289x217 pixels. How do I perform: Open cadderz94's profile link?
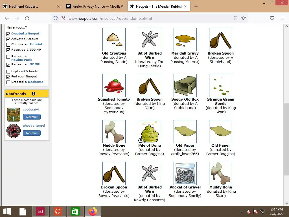(31, 109)
